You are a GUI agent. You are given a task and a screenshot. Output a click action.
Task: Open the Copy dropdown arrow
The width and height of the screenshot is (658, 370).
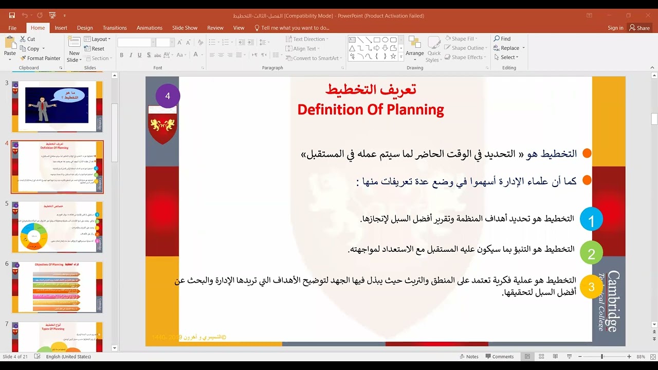point(43,49)
